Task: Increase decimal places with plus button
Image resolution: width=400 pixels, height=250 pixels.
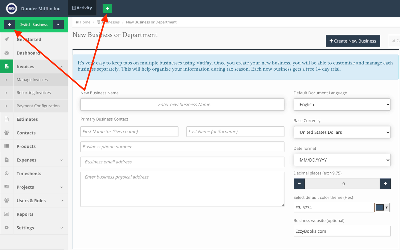Action: [385, 184]
